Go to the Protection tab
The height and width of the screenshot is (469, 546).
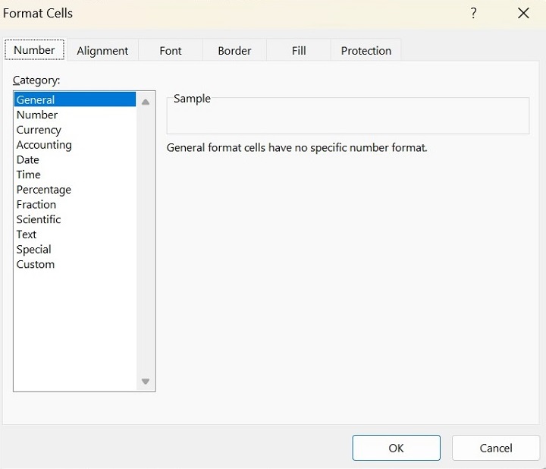pos(366,51)
